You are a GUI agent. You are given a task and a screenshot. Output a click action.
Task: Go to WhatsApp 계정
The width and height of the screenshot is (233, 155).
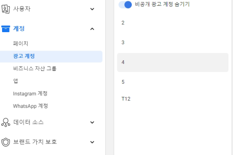tap(31, 106)
